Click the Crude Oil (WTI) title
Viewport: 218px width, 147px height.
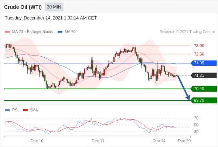[x=23, y=7]
